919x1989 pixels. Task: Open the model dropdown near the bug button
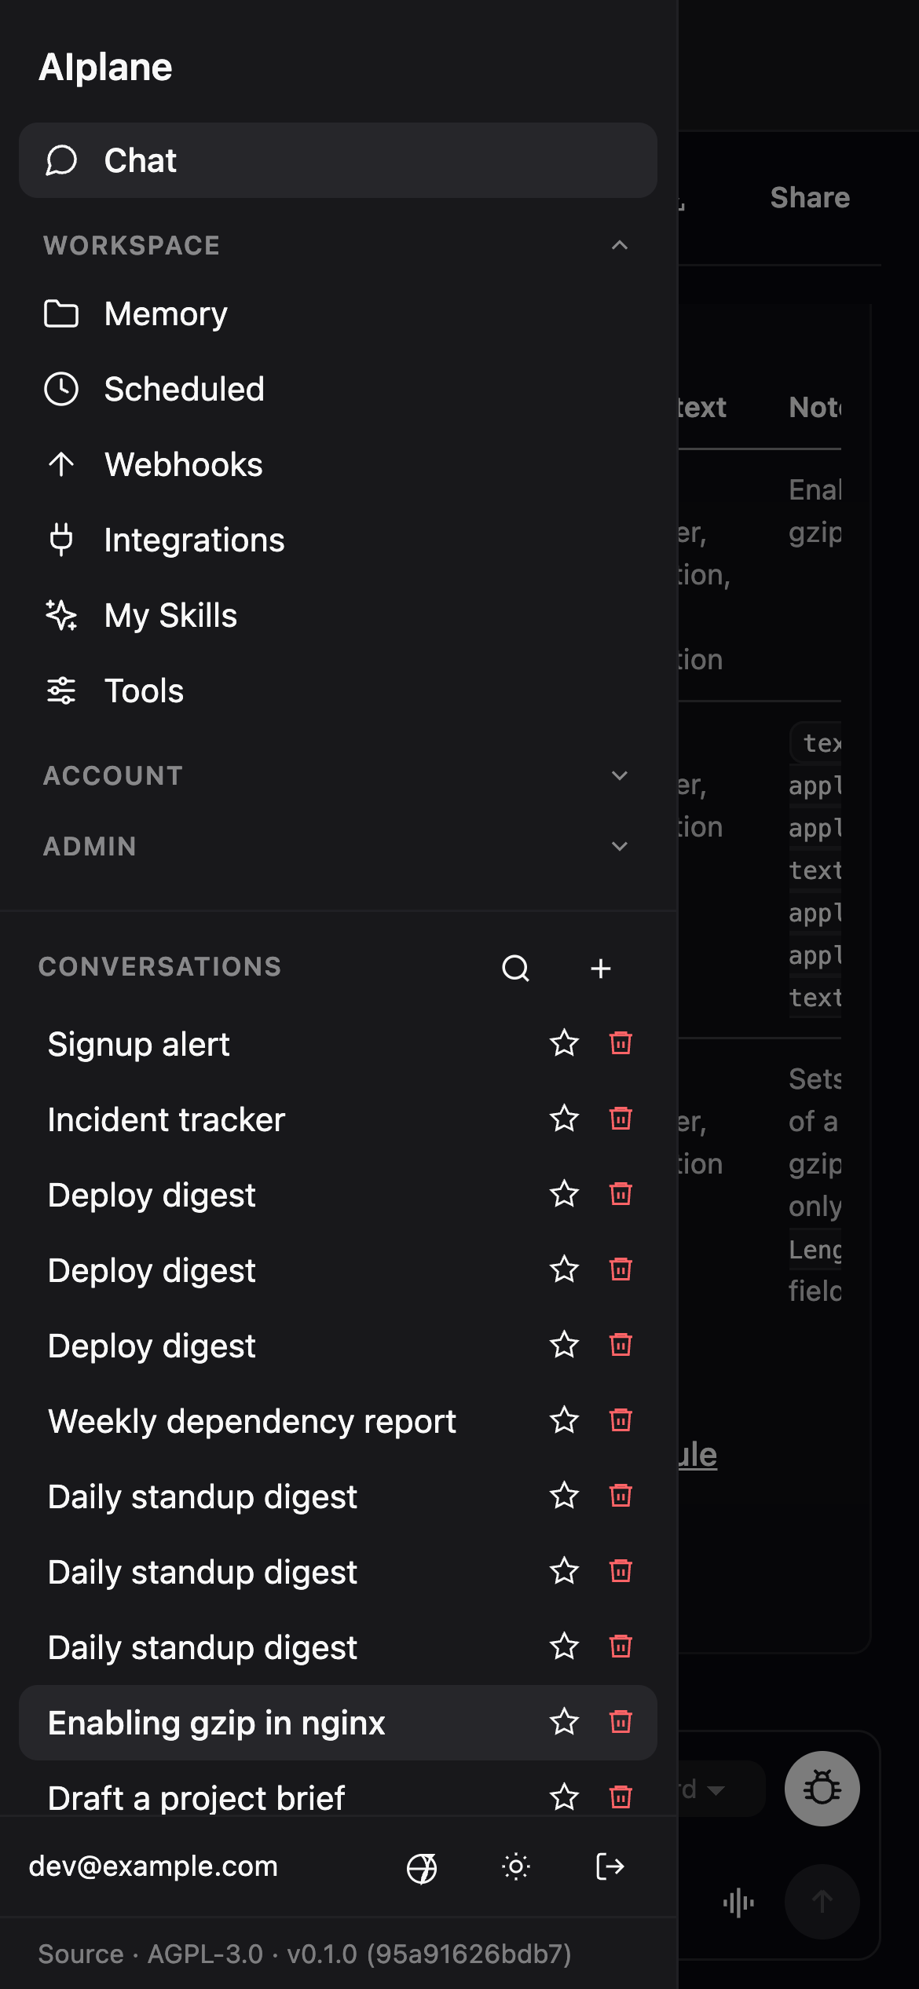[x=721, y=1790]
